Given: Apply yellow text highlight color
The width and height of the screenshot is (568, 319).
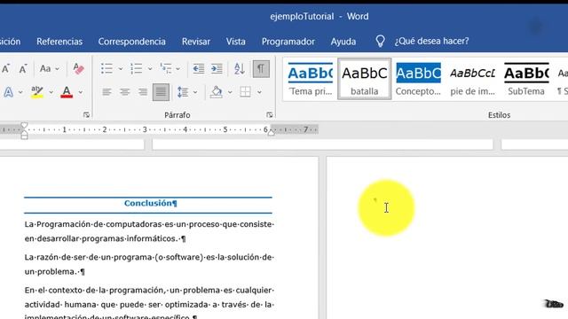Looking at the screenshot, I should (x=37, y=92).
